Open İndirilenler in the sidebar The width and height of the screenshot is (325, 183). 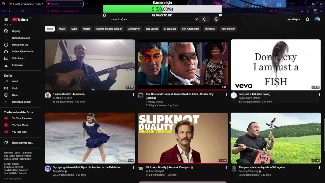[x=20, y=65]
